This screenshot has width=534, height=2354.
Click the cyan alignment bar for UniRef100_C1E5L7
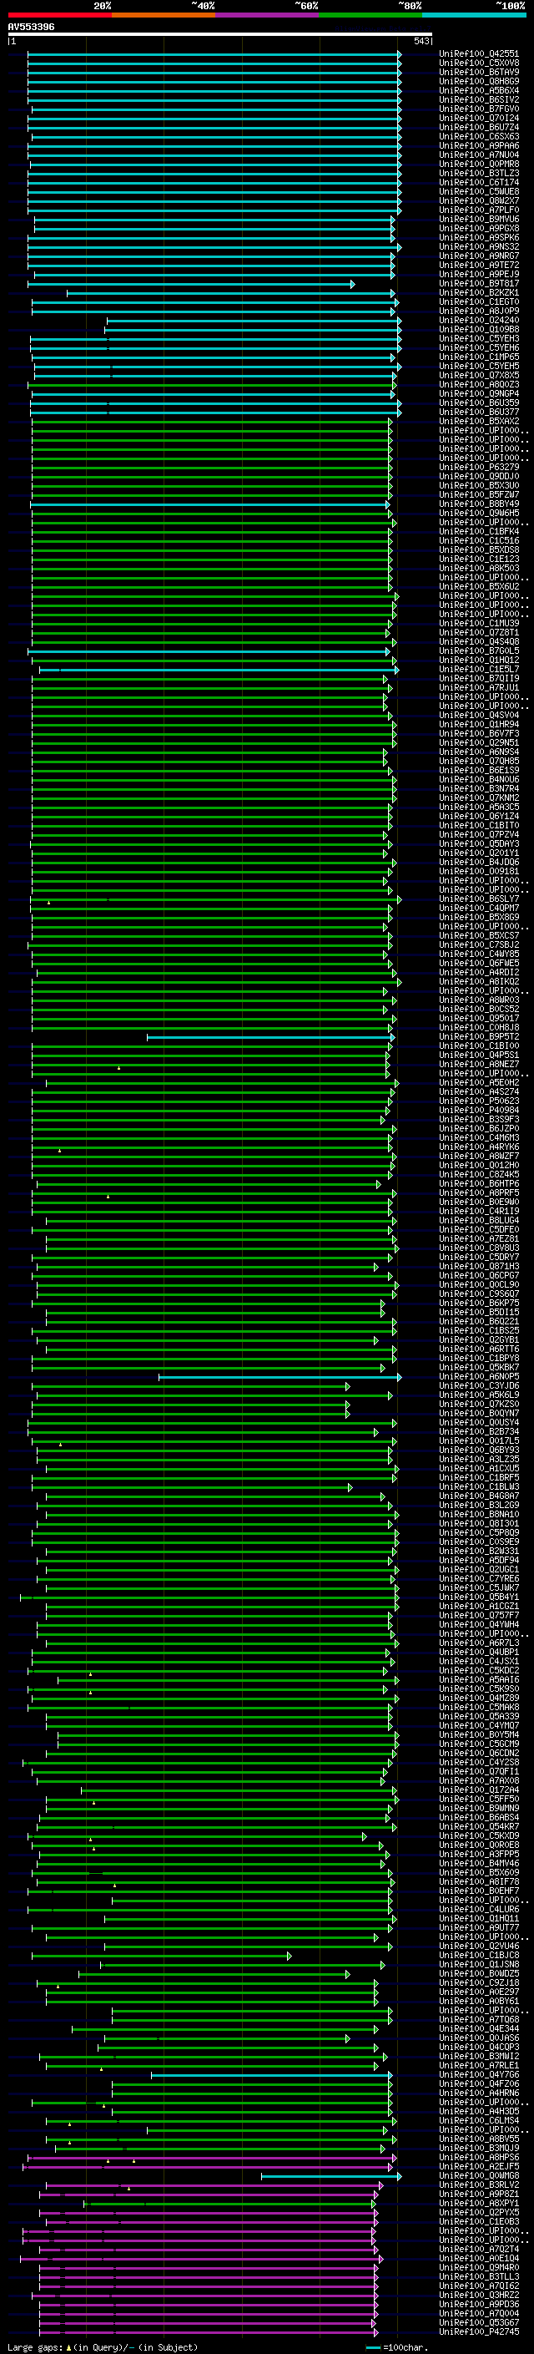[219, 670]
